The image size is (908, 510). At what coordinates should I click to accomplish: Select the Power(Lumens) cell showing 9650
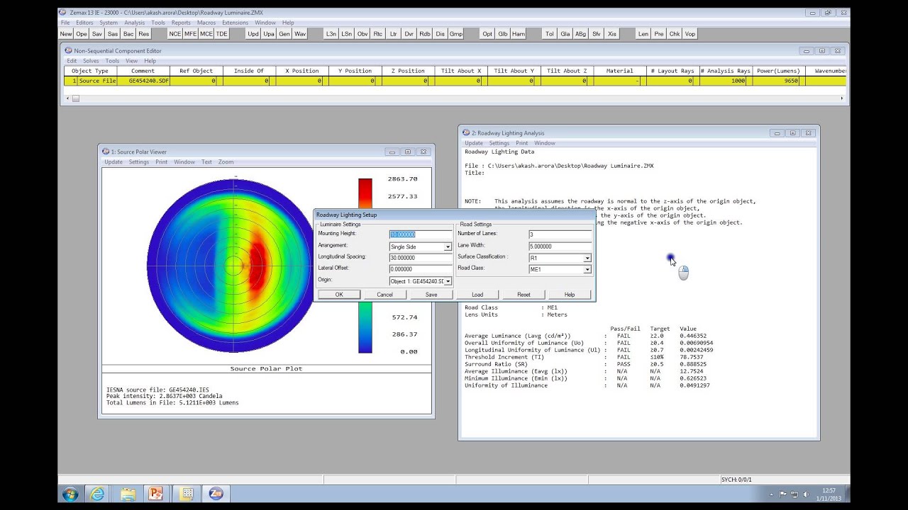point(779,81)
